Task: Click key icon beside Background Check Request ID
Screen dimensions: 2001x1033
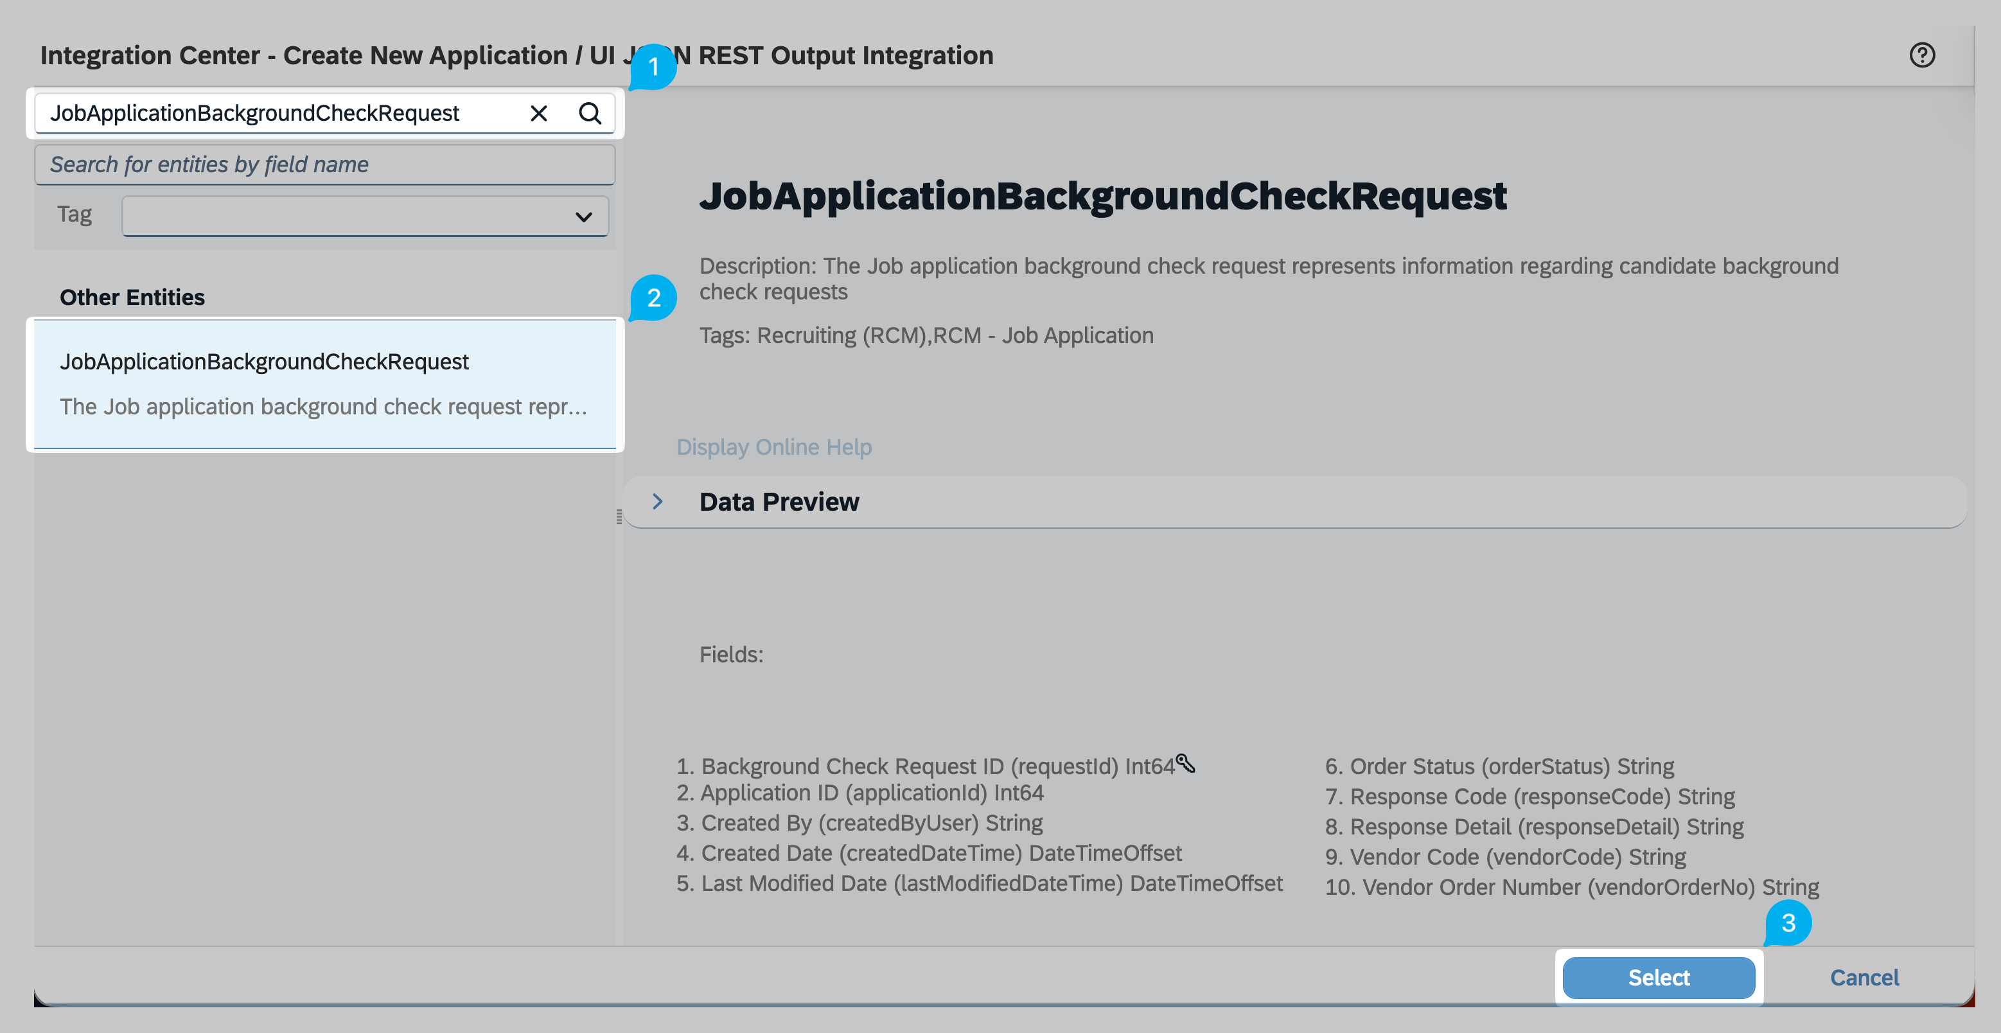Action: 1185,763
